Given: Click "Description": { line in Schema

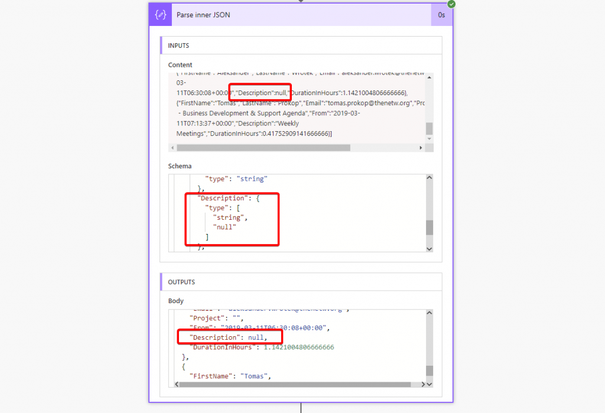Looking at the screenshot, I should (x=229, y=198).
